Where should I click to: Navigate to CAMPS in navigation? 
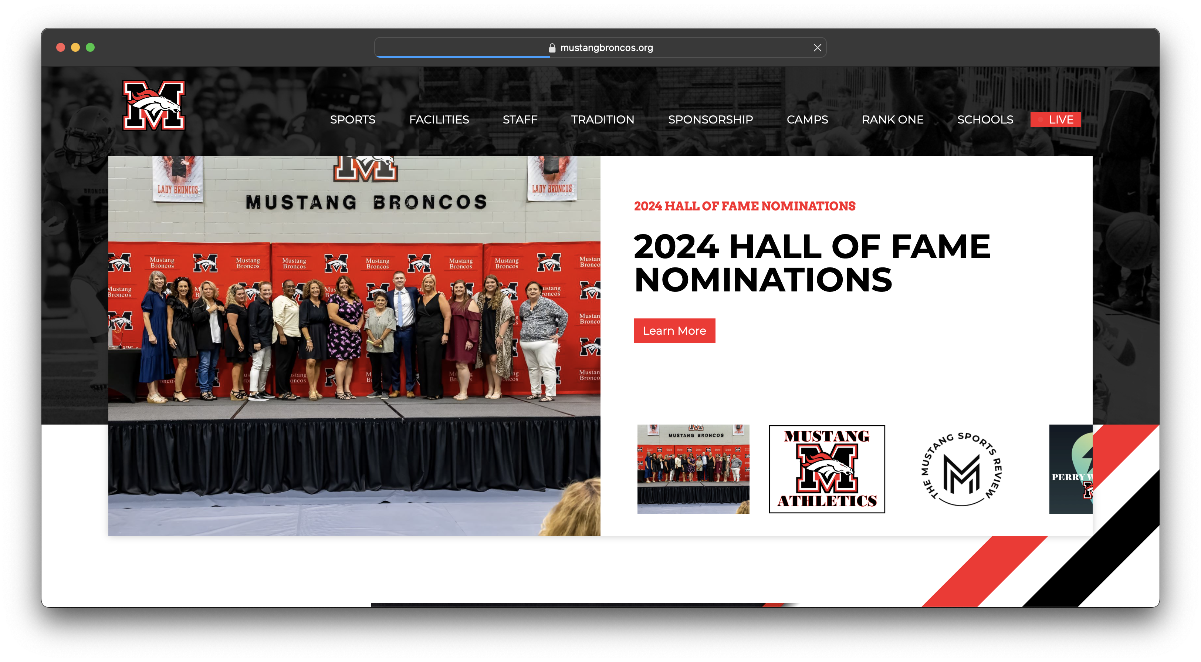807,119
